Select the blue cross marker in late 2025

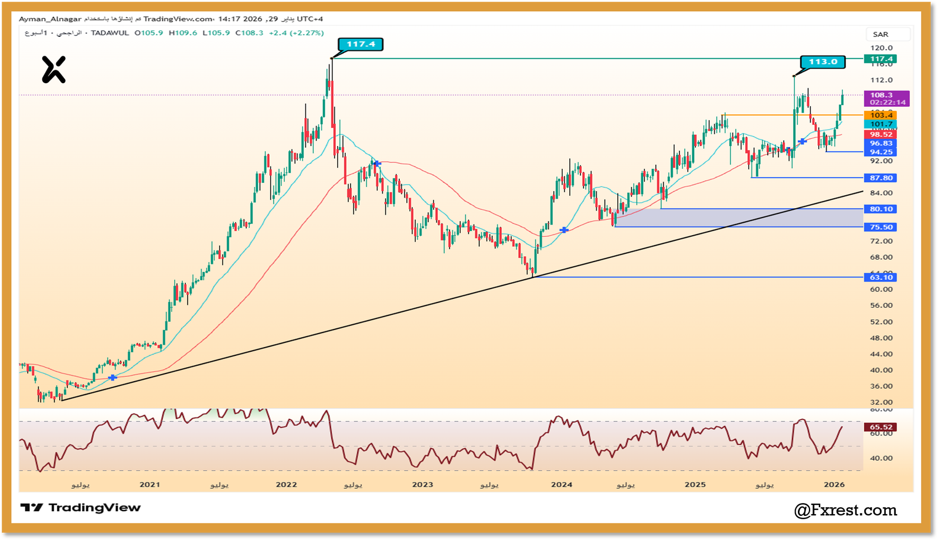(802, 141)
